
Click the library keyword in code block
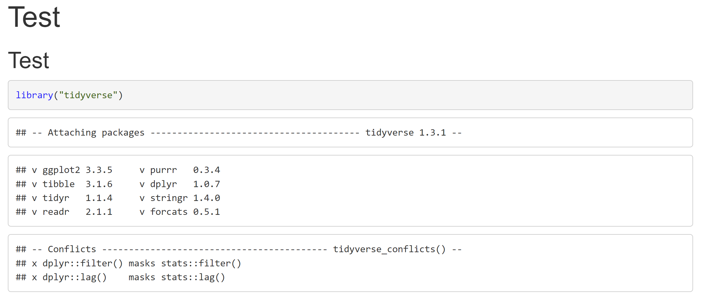34,95
